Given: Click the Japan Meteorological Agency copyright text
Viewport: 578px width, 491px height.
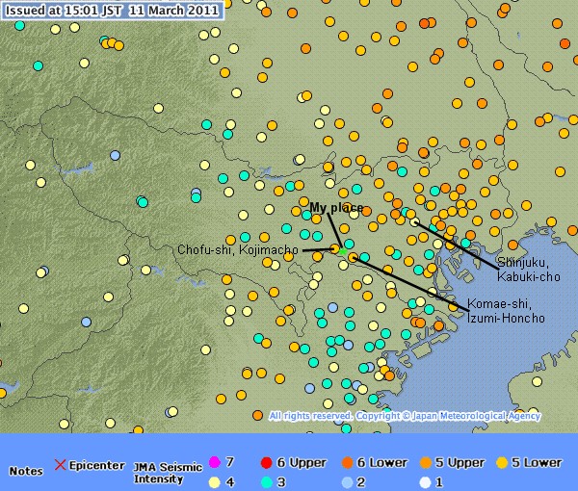Looking at the screenshot, I should point(405,416).
